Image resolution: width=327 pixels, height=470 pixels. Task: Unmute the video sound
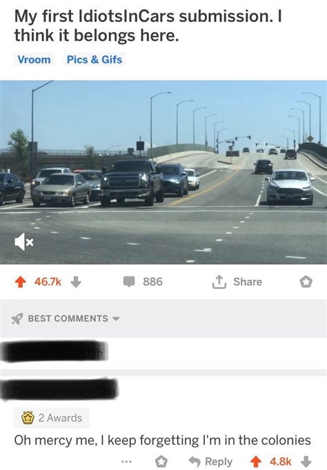pos(24,242)
